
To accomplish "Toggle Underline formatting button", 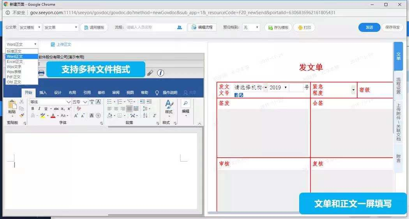I will [45, 109].
